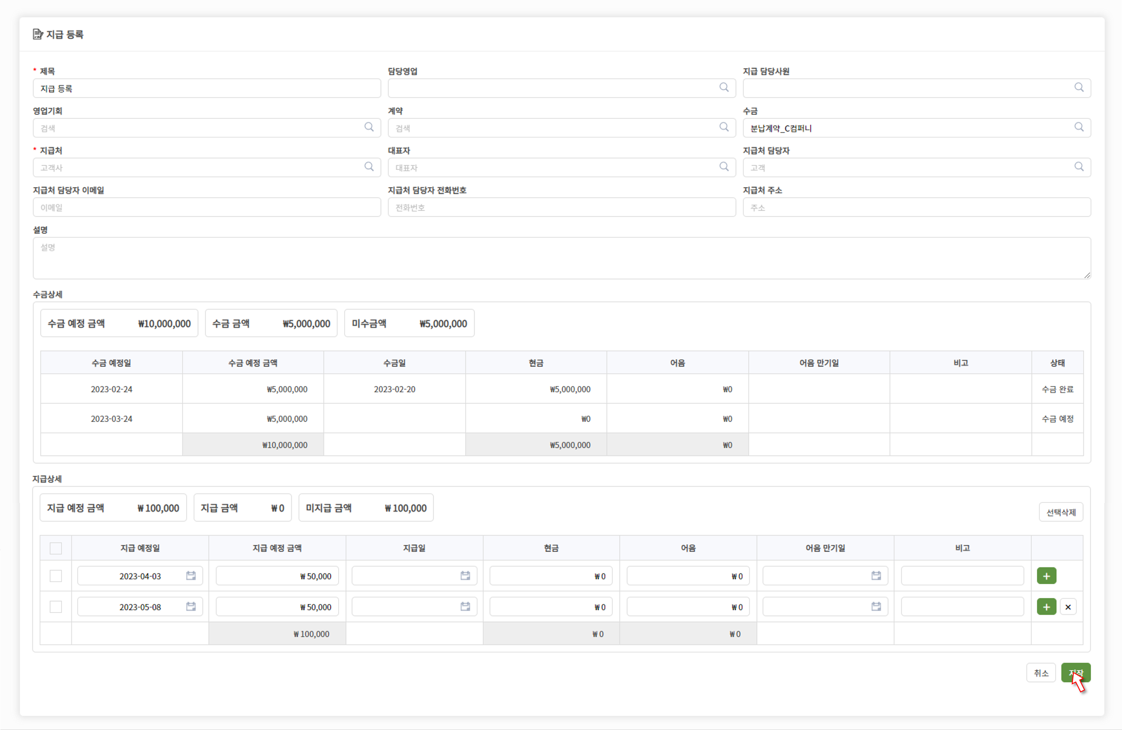The height and width of the screenshot is (730, 1122).
Task: Click 지급 예정 금액 ₩50,000 in 2023-05-08 row
Action: coord(277,607)
